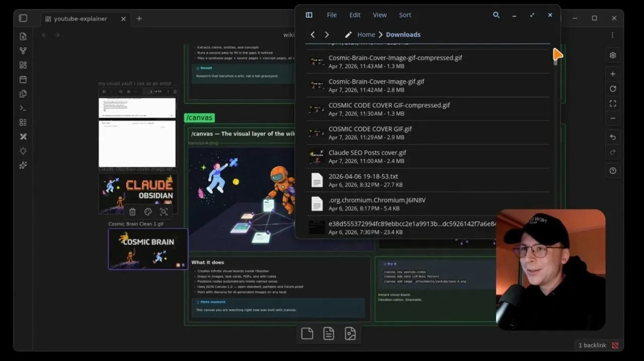Select COSMIC CODE COVER GIF-compressed.gif file

[x=428, y=109]
